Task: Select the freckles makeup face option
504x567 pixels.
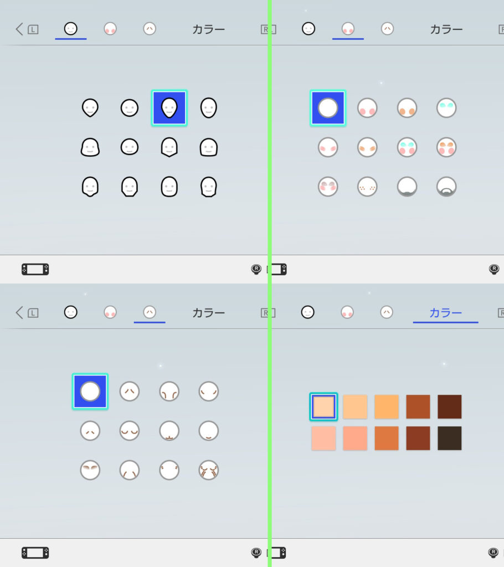Action: [367, 187]
